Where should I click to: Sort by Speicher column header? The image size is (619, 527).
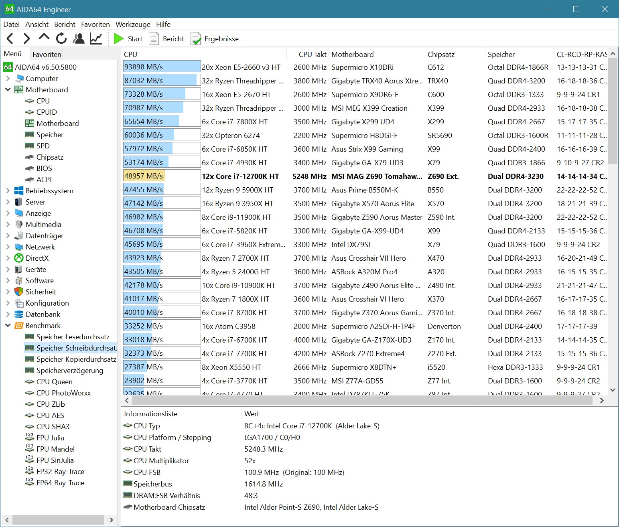(520, 54)
